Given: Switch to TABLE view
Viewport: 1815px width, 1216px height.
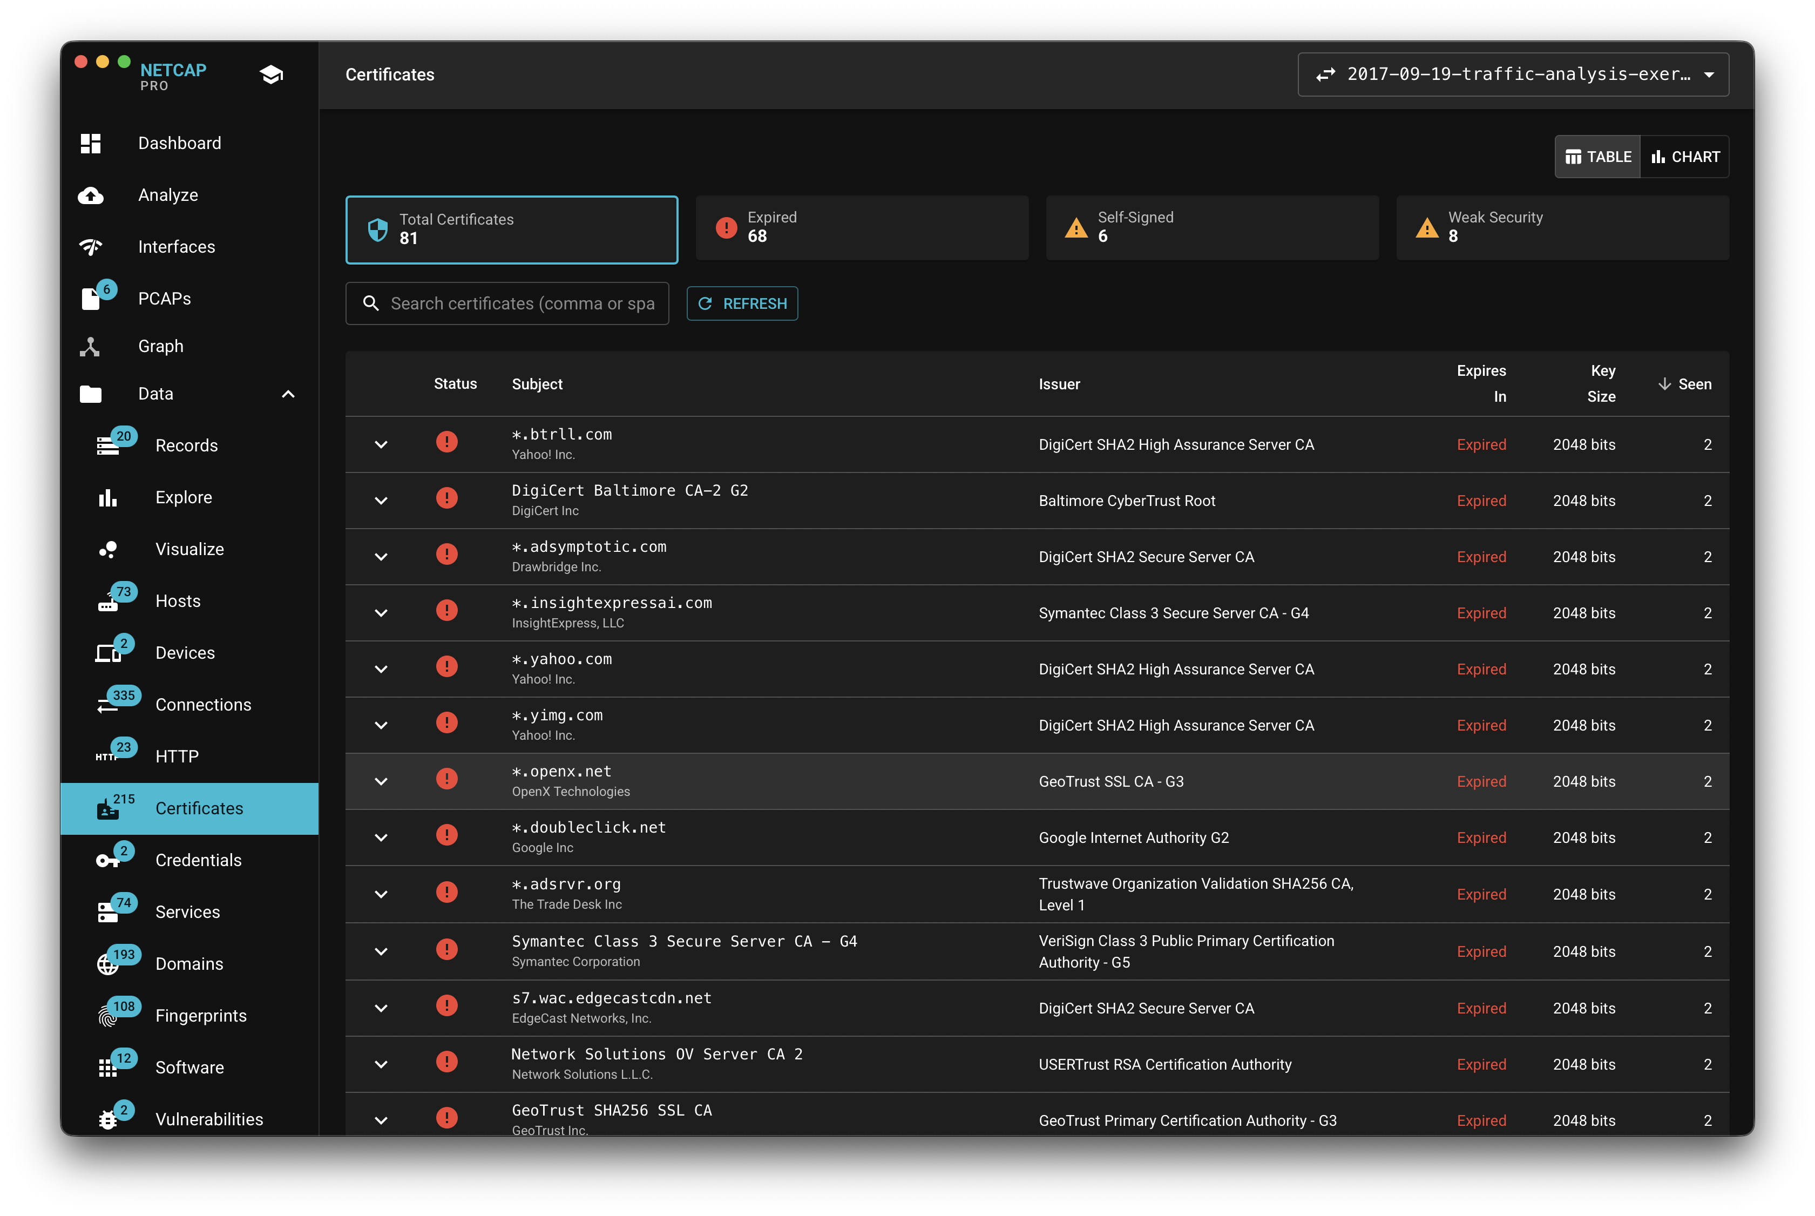Looking at the screenshot, I should [x=1597, y=157].
